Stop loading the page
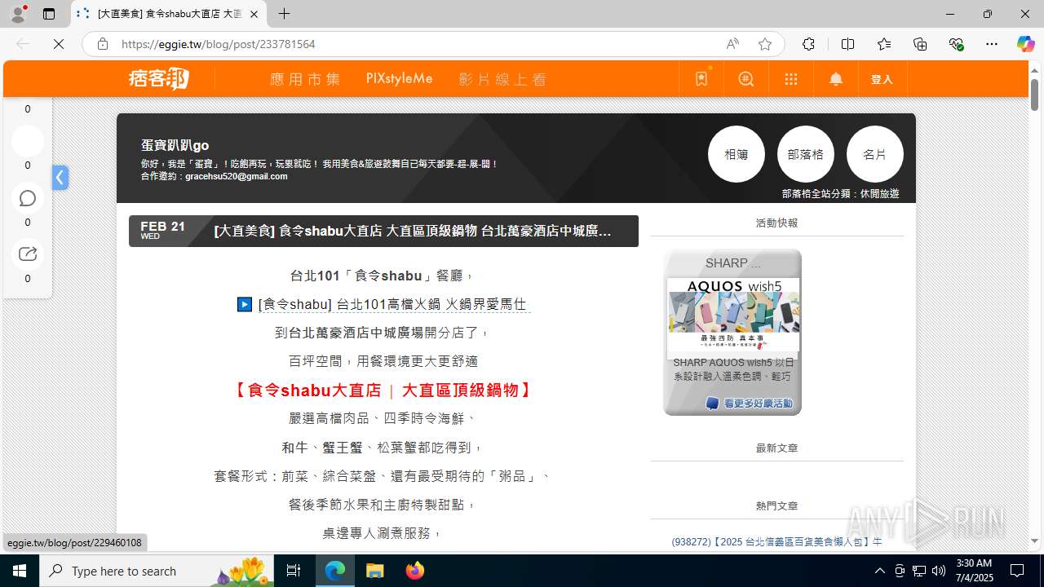The image size is (1044, 587). point(59,44)
